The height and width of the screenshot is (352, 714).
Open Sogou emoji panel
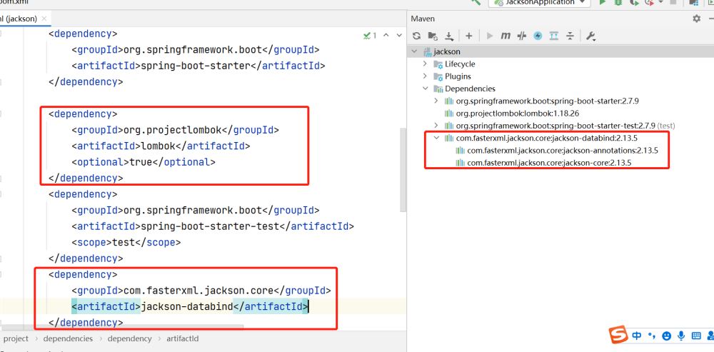click(666, 336)
